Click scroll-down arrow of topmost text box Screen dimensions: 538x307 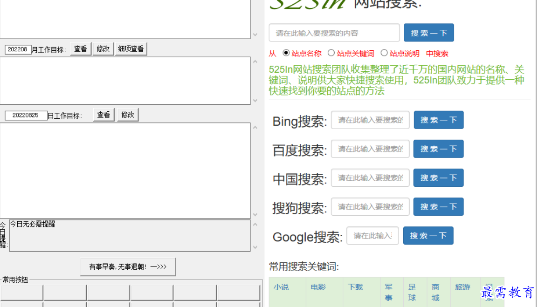(x=255, y=34)
